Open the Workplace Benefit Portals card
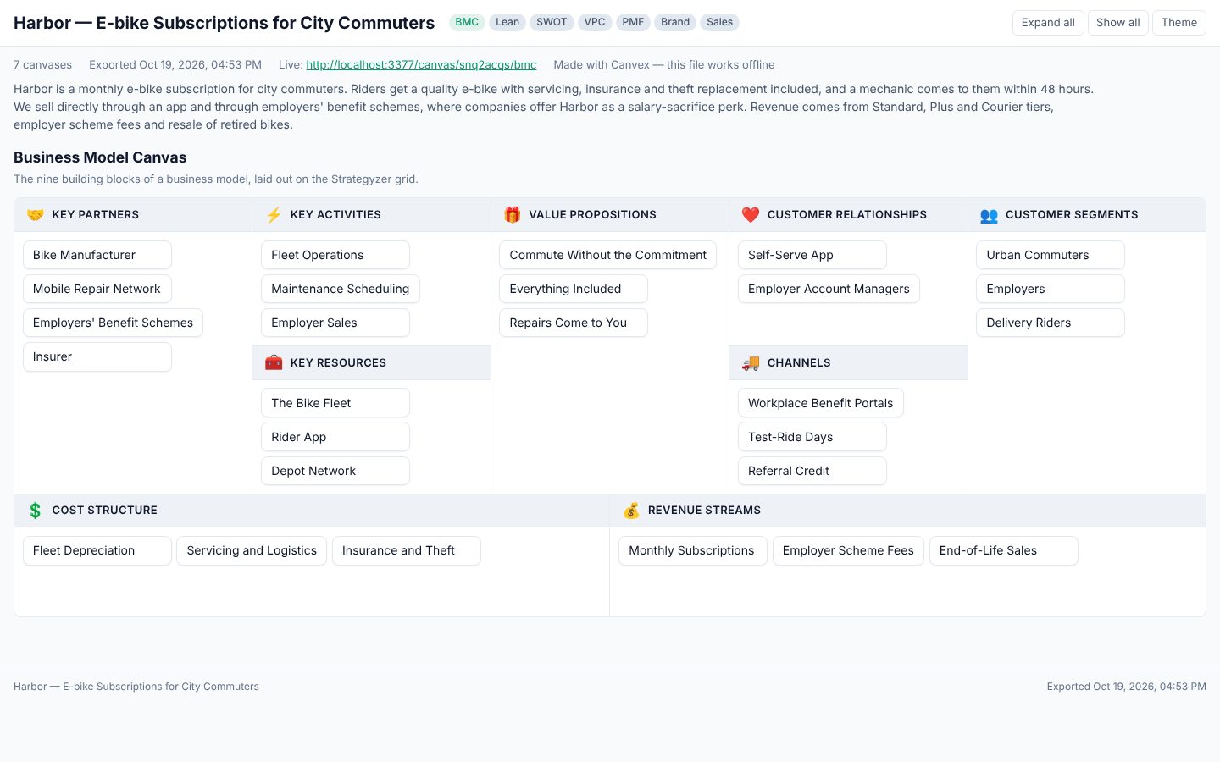 pos(821,403)
